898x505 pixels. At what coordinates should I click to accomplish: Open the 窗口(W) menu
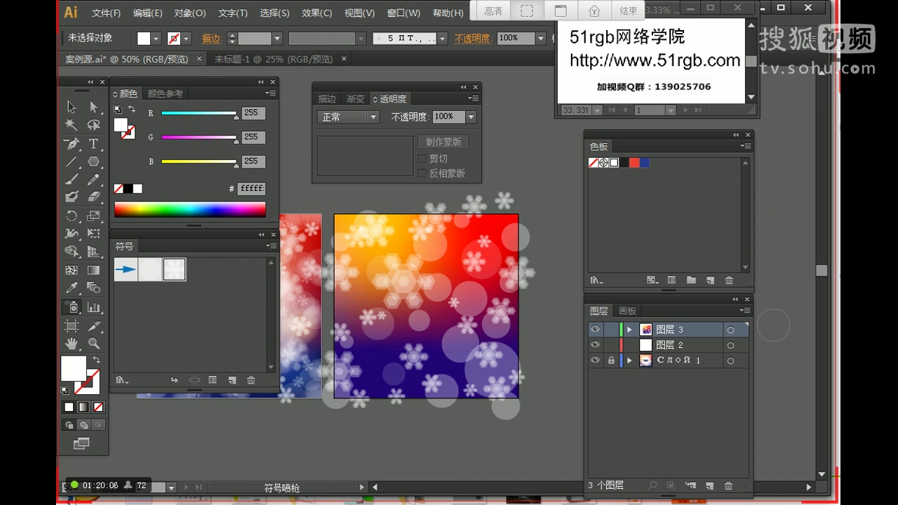pos(403,12)
